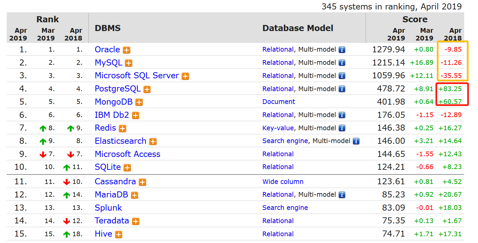Open the multi-model info icon in Oracle row
This screenshot has width=478, height=243.
click(342, 50)
